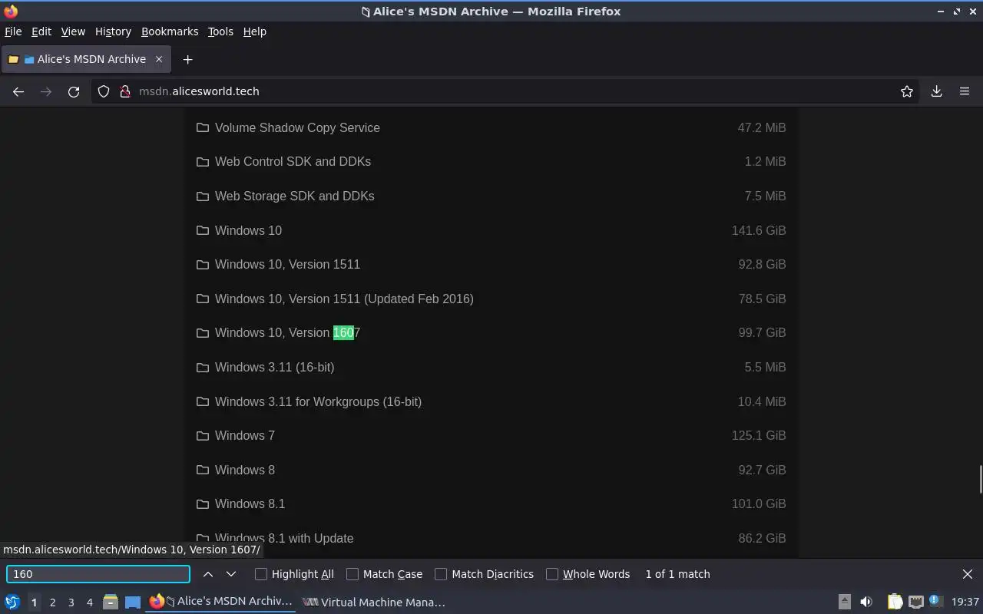Close the Alice's MSDN Archive tab
The image size is (983, 614).
pos(159,59)
